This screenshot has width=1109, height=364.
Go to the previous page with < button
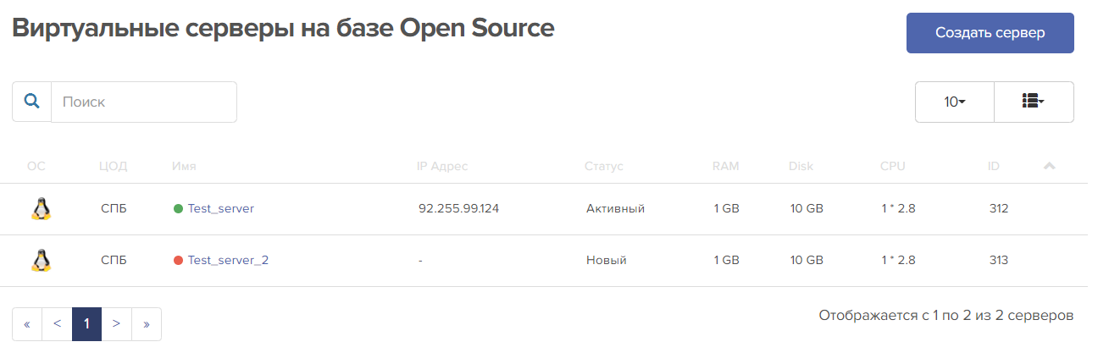[57, 323]
